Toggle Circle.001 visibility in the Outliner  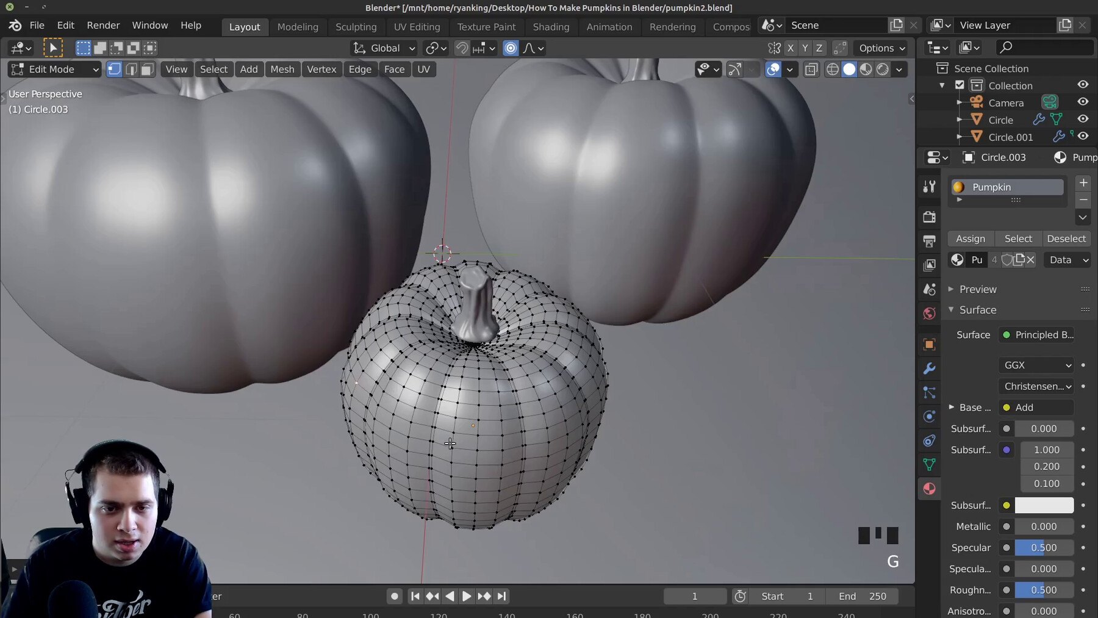[1083, 137]
